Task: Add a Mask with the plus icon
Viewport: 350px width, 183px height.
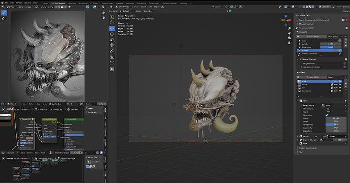Action: tap(345, 143)
